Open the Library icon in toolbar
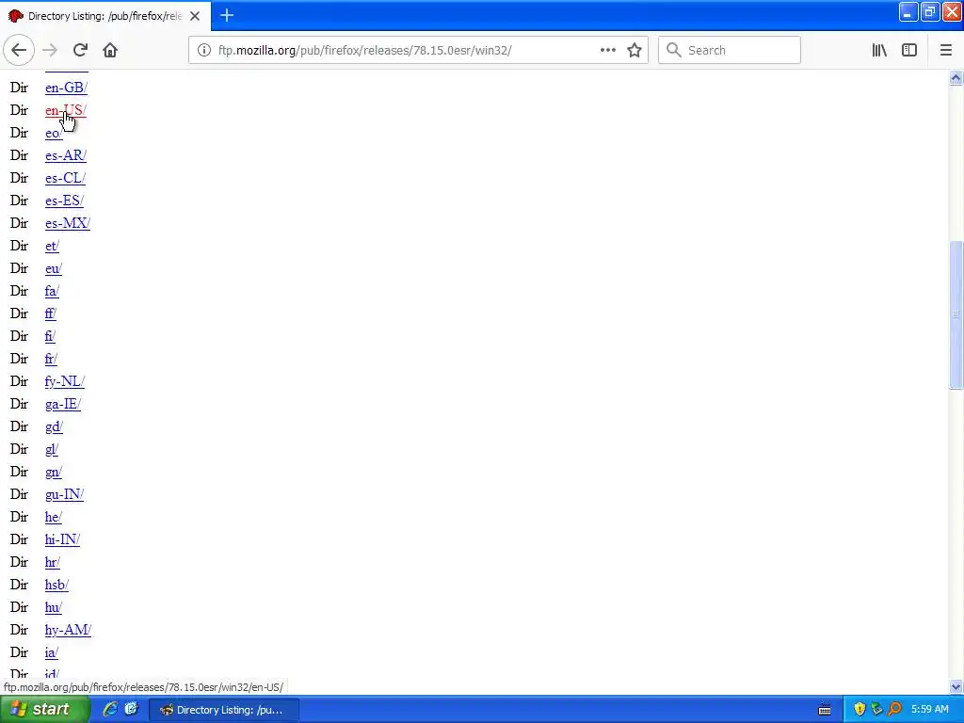This screenshot has height=723, width=964. coord(879,51)
